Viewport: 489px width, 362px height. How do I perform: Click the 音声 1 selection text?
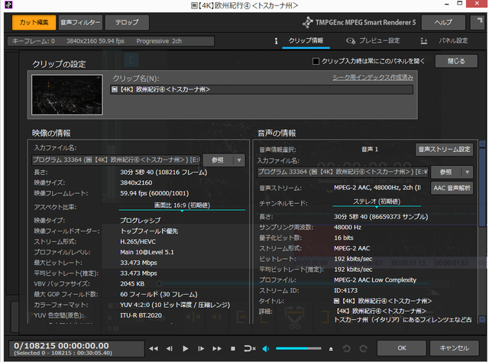(x=370, y=150)
